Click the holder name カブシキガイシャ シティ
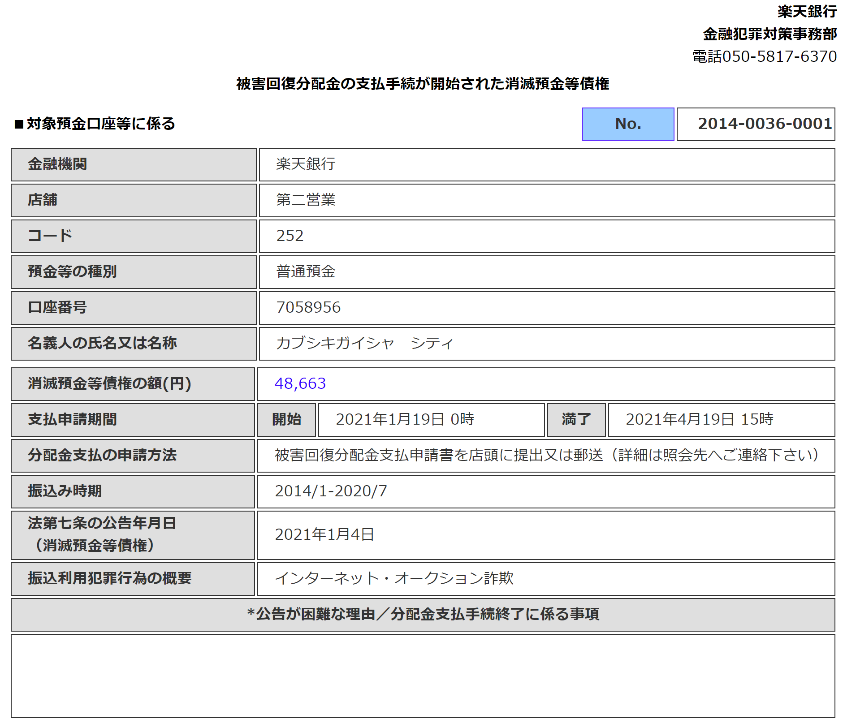The image size is (843, 723). click(365, 343)
